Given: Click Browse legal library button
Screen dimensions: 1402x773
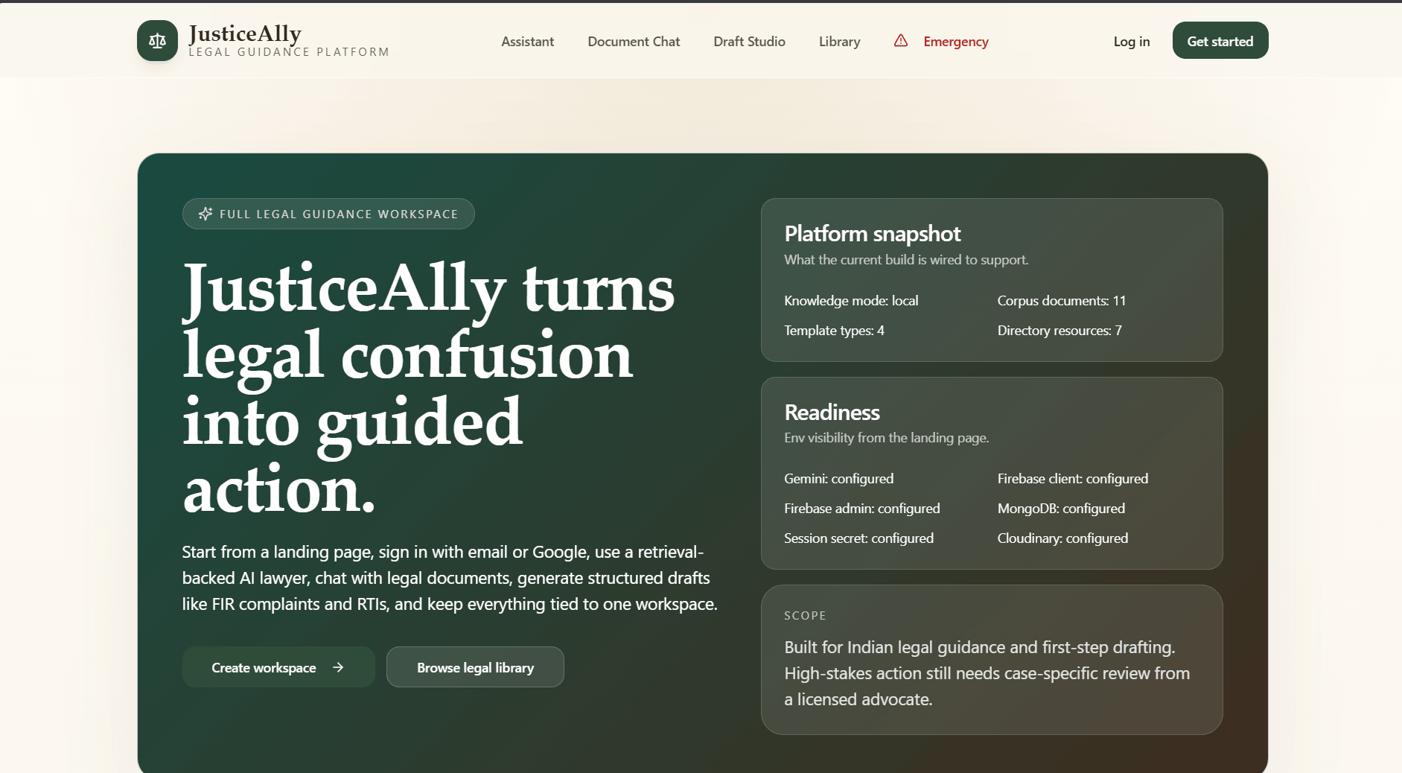Looking at the screenshot, I should pos(475,668).
